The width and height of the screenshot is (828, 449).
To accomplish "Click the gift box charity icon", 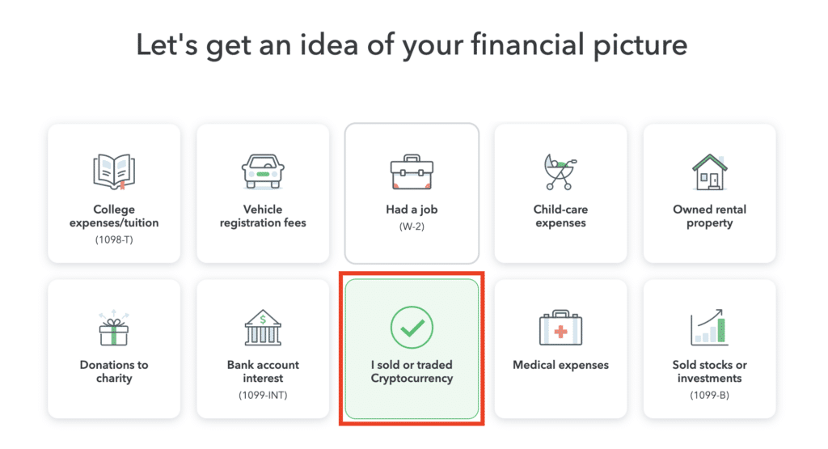I will 114,328.
